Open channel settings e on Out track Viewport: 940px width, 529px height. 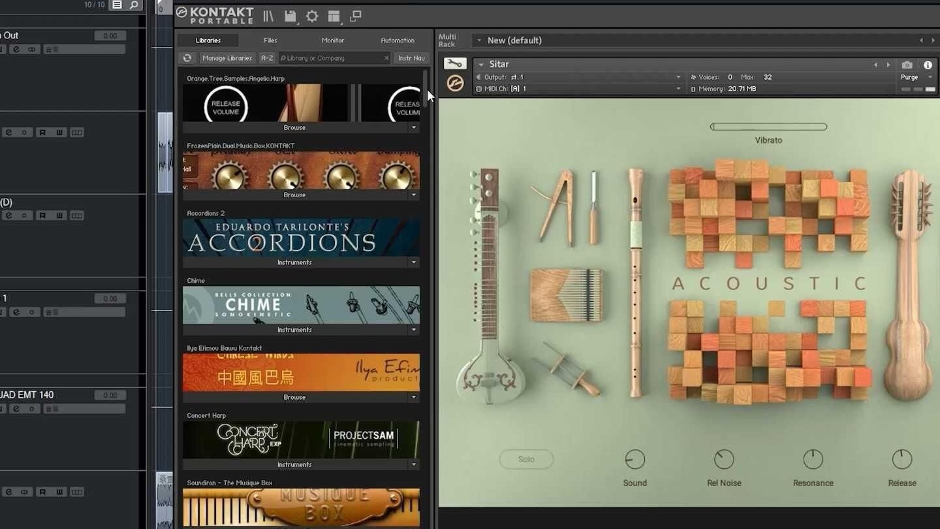(16, 50)
